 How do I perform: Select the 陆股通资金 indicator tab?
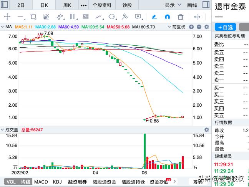point(105,182)
